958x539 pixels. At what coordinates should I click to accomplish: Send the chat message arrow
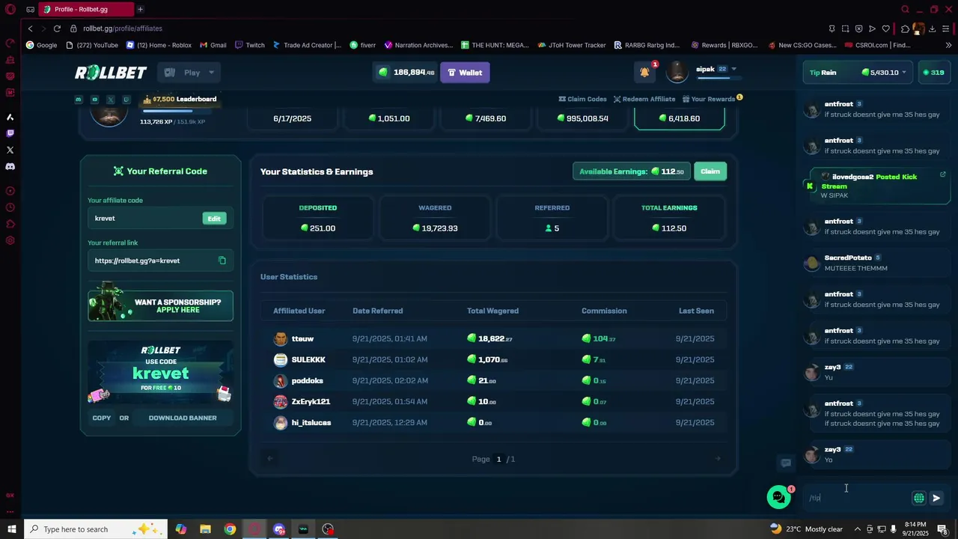(936, 498)
